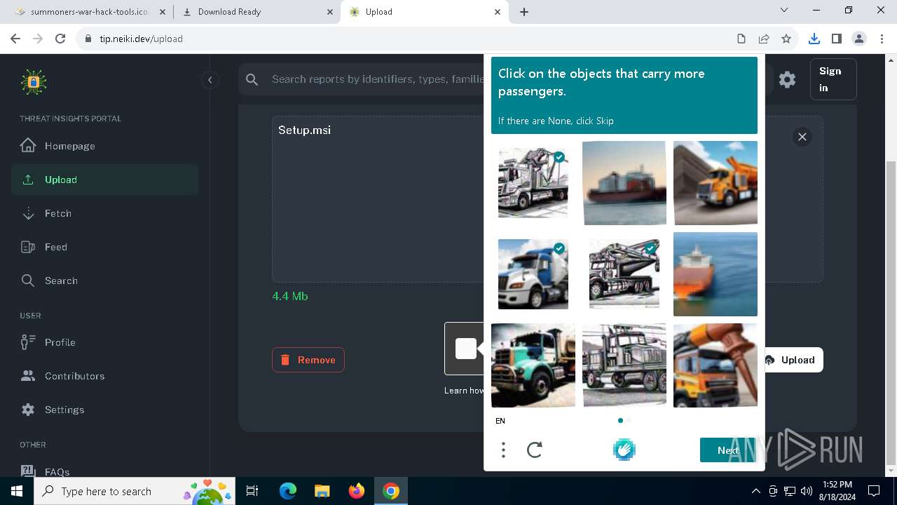897x505 pixels.
Task: Toggle the browser side panel
Action: click(836, 39)
